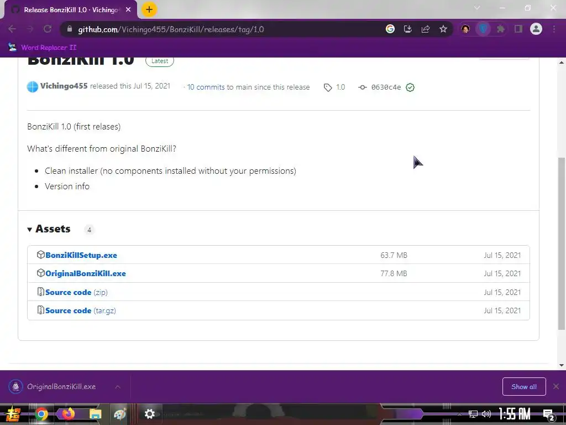The image size is (566, 425).
Task: Open a new browser tab
Action: pyautogui.click(x=149, y=9)
